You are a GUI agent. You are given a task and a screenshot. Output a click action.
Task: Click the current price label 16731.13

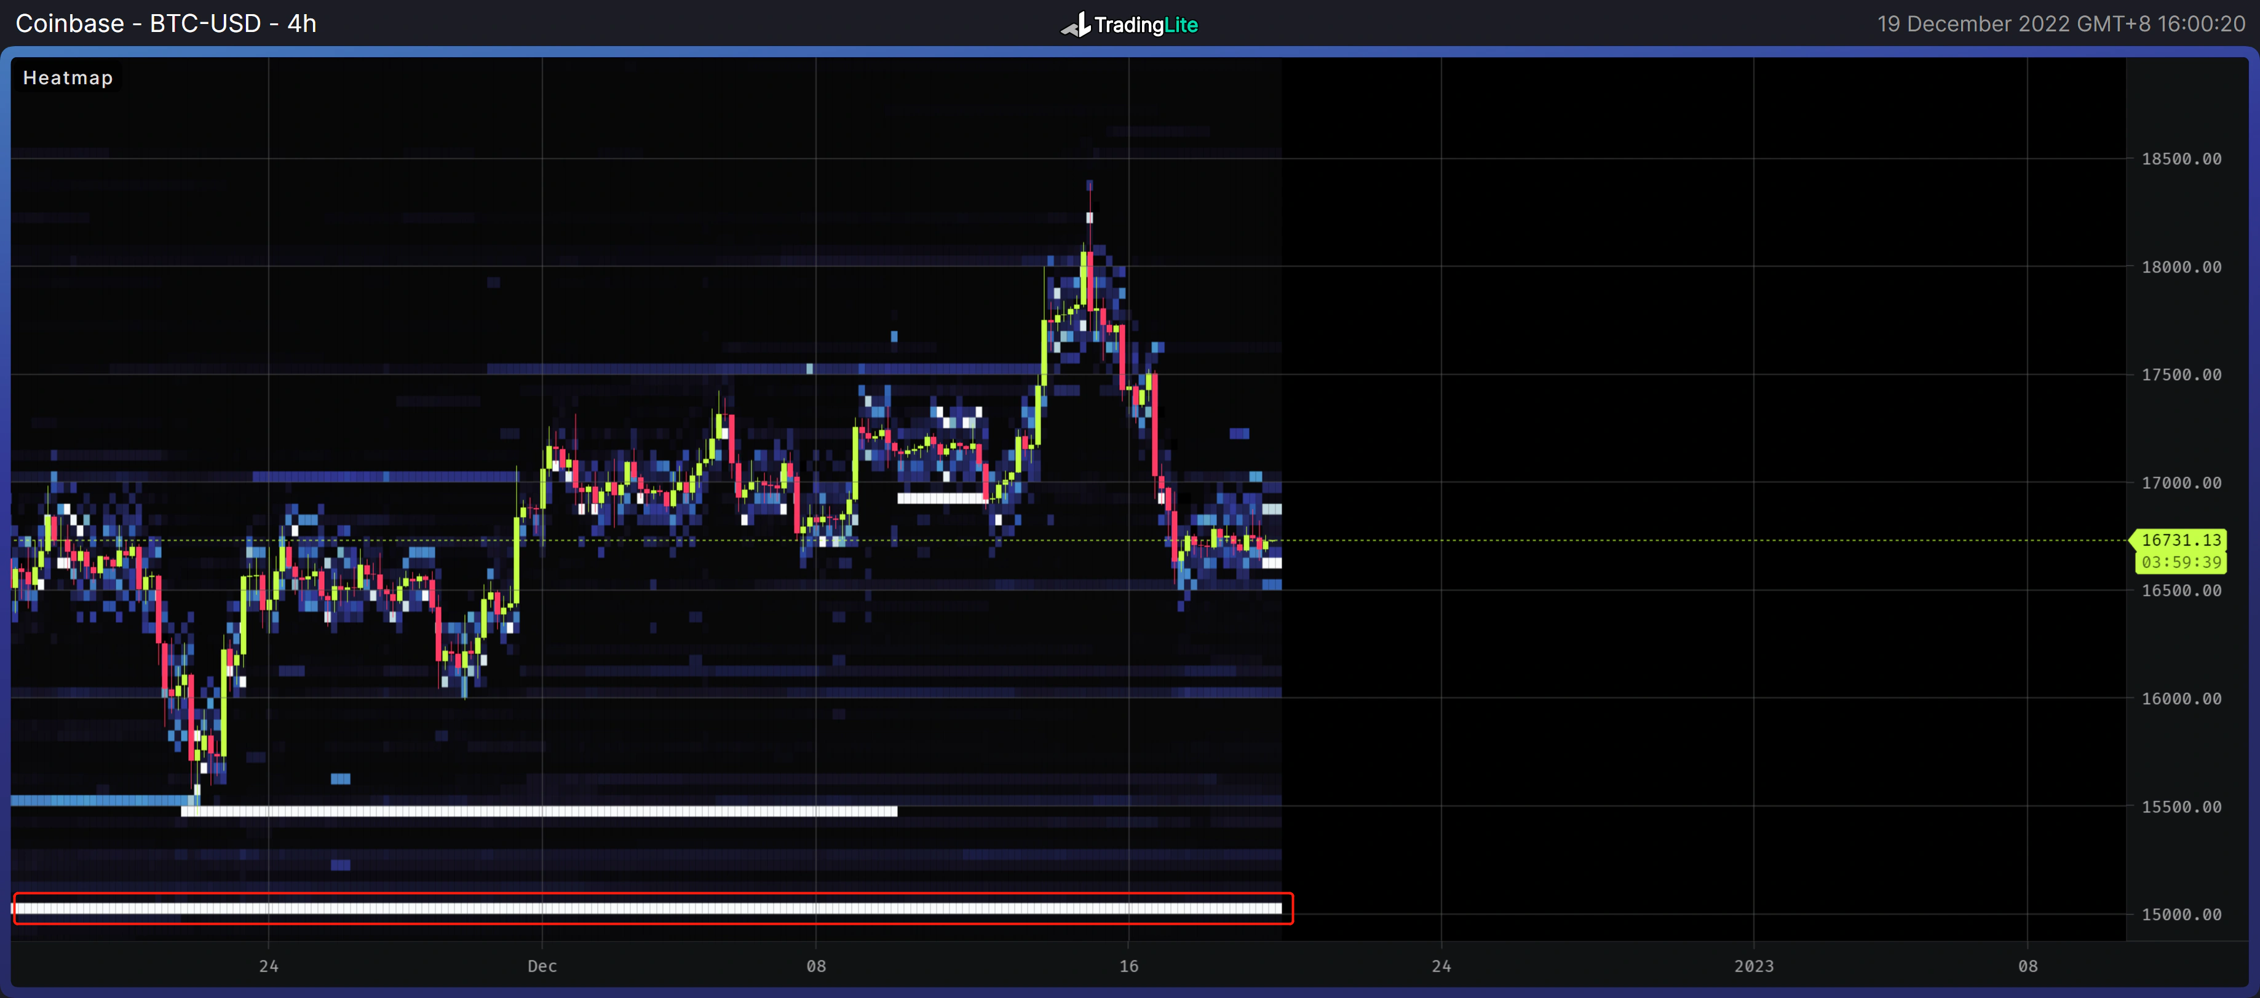point(2181,541)
